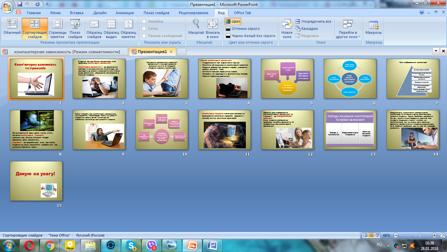Open Образец заметок master view
Screen dimensions: 447x252
pyautogui.click(x=129, y=28)
